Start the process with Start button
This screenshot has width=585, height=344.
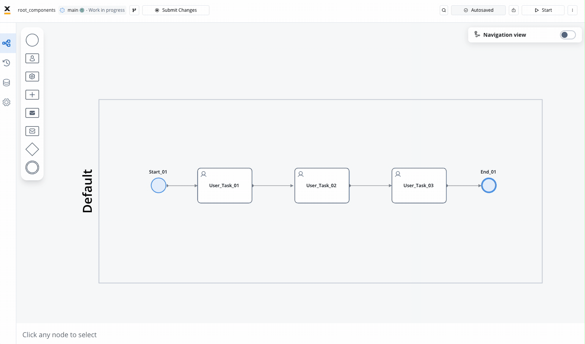click(x=543, y=10)
